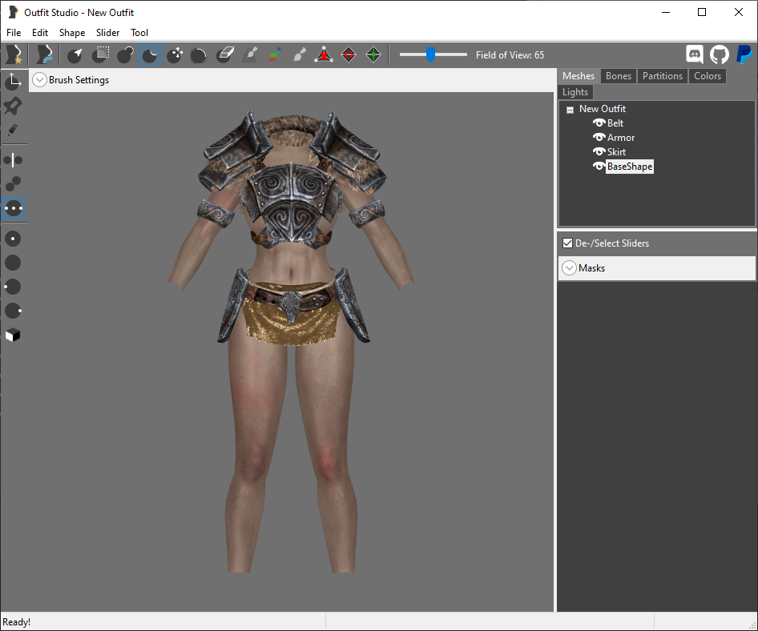758x631 pixels.
Task: Hide the Armor mesh via eye icon
Action: pyautogui.click(x=599, y=137)
